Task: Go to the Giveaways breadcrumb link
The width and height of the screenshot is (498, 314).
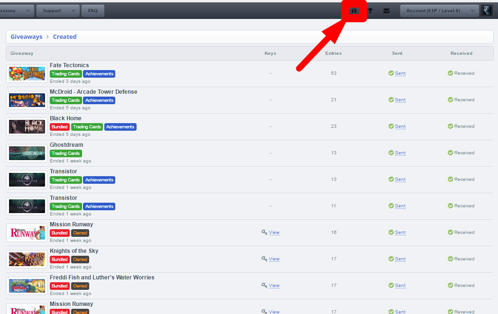Action: [27, 37]
